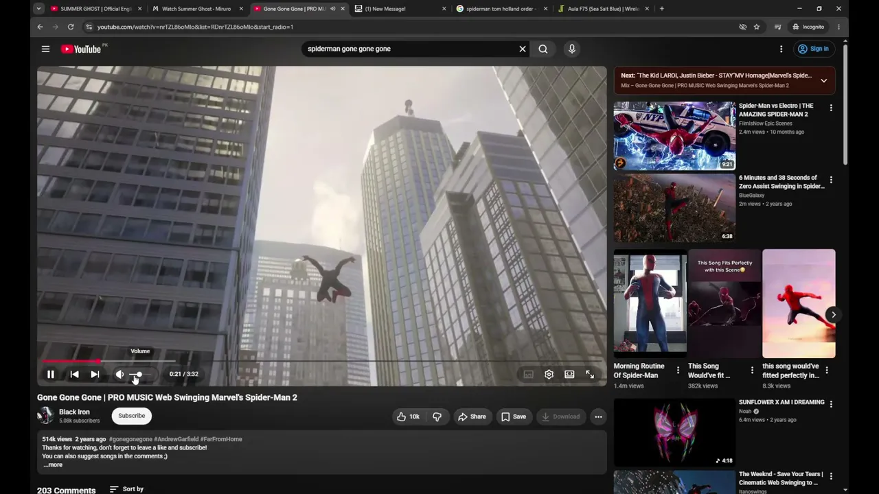
Task: Run the search with the magnifier button
Action: (543, 49)
